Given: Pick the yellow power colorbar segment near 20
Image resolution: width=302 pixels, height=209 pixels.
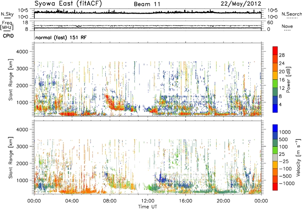Looking at the screenshot, I should tap(275, 75).
